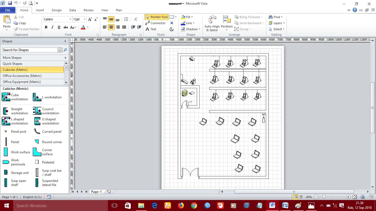Switch to the Insert tab
This screenshot has height=211, width=376.
40,10
